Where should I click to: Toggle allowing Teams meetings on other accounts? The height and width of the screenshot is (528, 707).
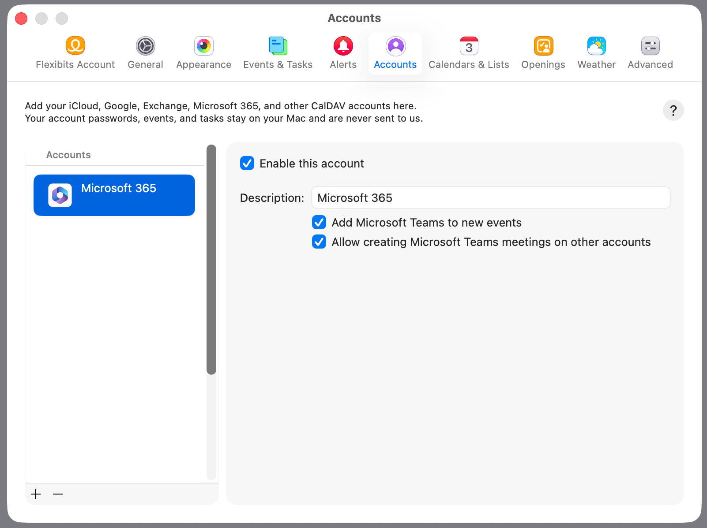[319, 242]
